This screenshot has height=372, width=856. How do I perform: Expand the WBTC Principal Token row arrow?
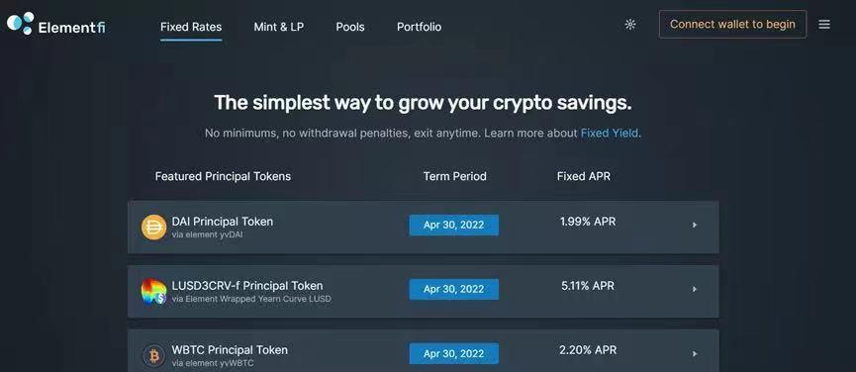coord(695,353)
